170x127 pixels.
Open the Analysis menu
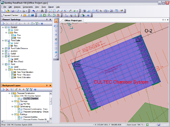pyautogui.click(x=17, y=7)
